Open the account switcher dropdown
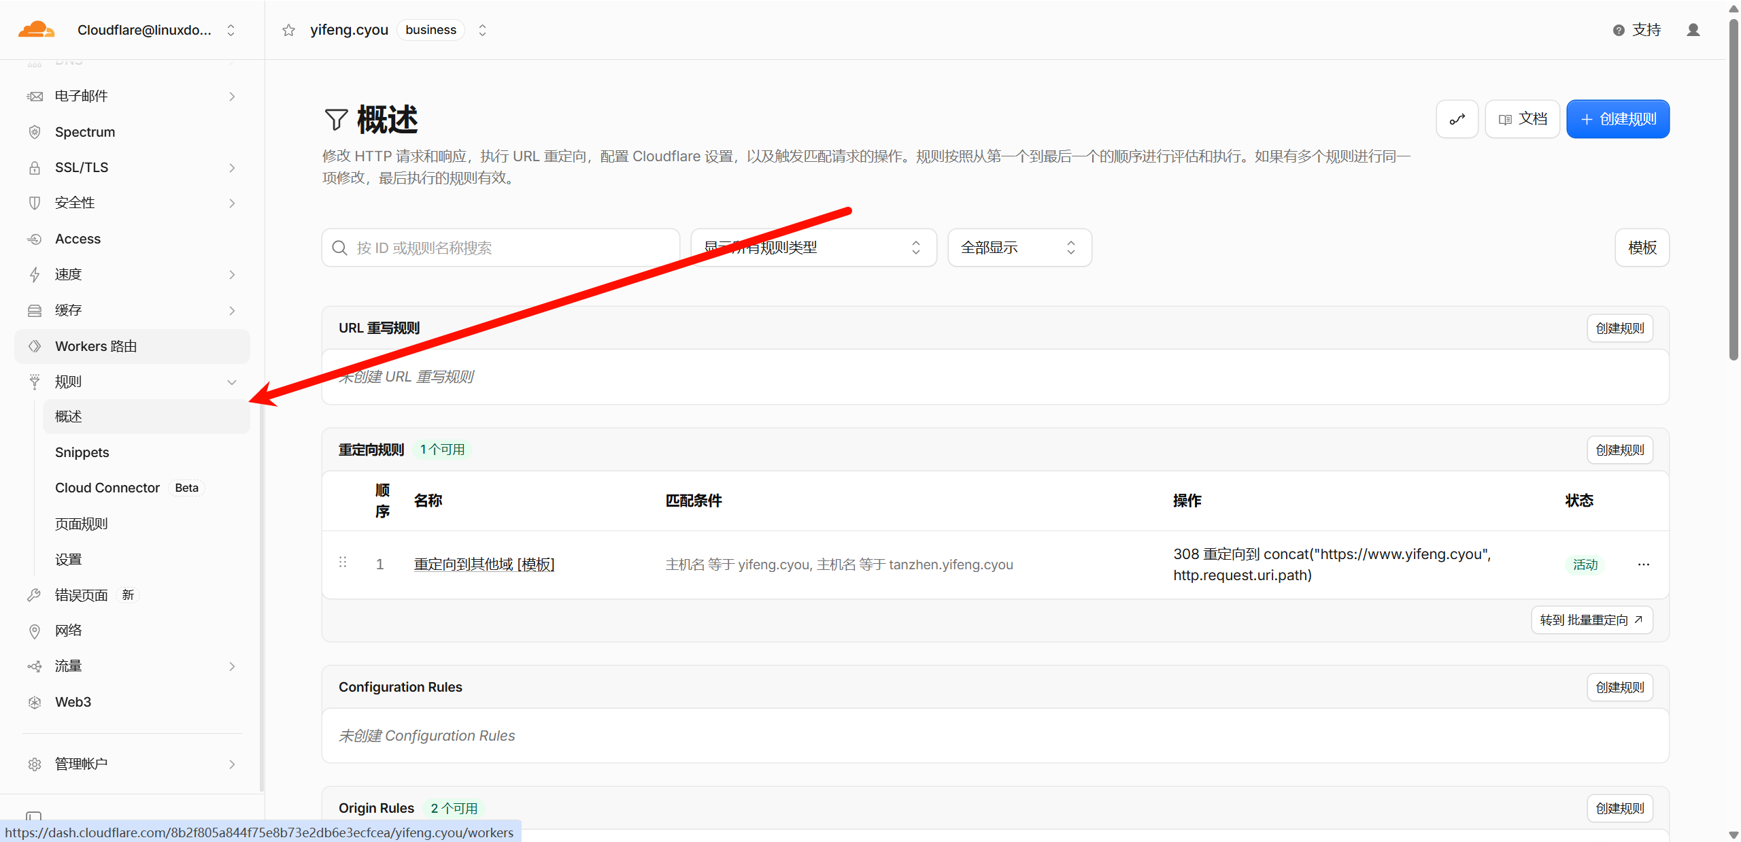 click(231, 30)
